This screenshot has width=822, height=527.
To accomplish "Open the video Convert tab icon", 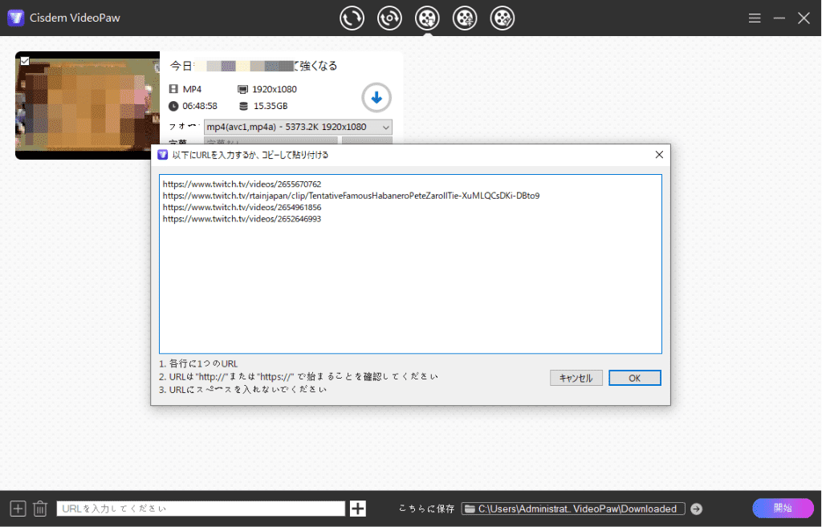I will pyautogui.click(x=352, y=18).
